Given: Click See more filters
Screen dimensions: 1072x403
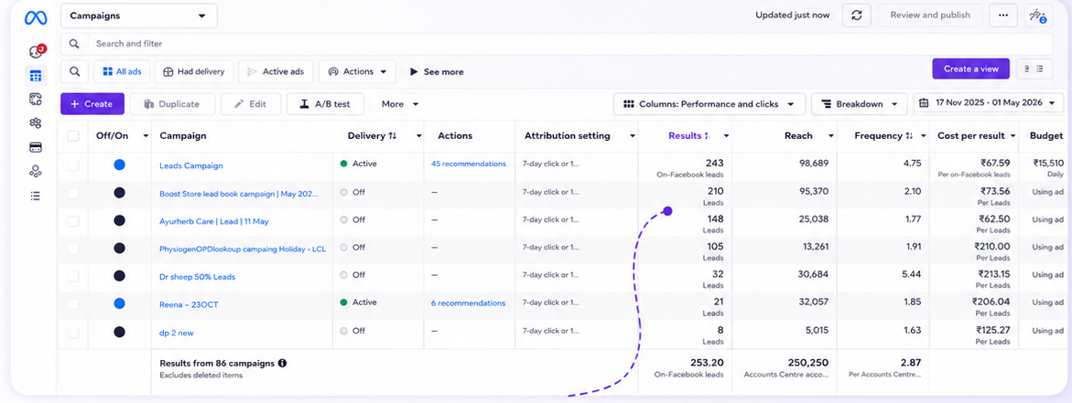Looking at the screenshot, I should click(x=436, y=71).
